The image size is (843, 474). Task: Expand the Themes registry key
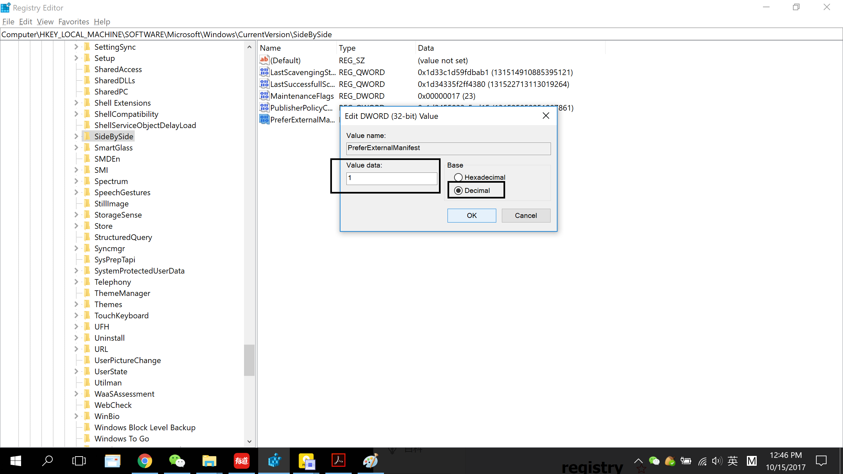click(76, 304)
